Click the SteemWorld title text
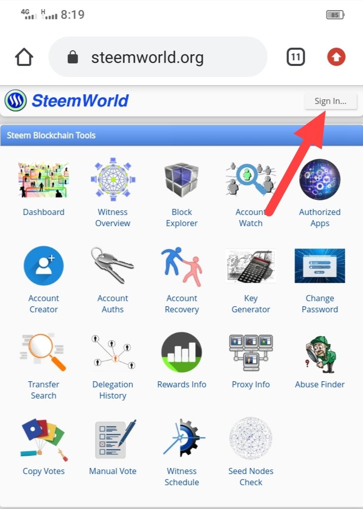Image resolution: width=363 pixels, height=509 pixels. pyautogui.click(x=80, y=100)
